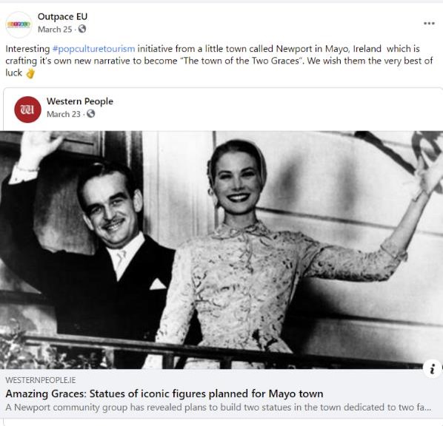
Task: Visit the Western People page name
Action: [80, 101]
